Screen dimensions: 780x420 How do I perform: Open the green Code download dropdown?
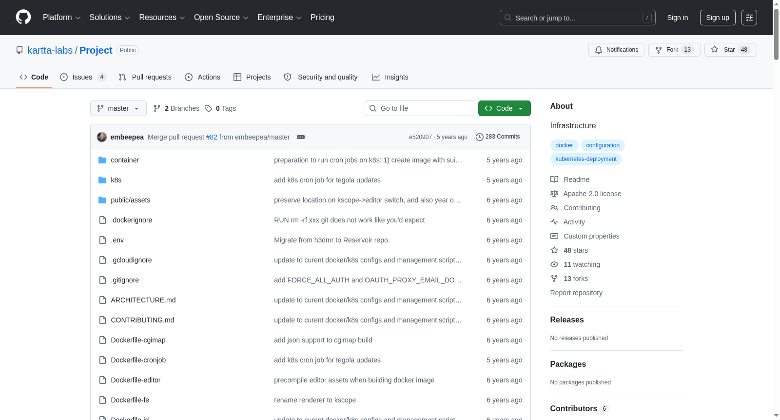click(x=505, y=108)
